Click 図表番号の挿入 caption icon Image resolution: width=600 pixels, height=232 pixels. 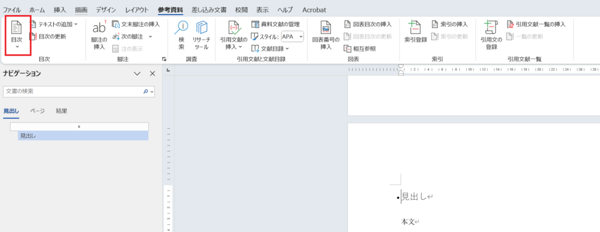pos(326,28)
